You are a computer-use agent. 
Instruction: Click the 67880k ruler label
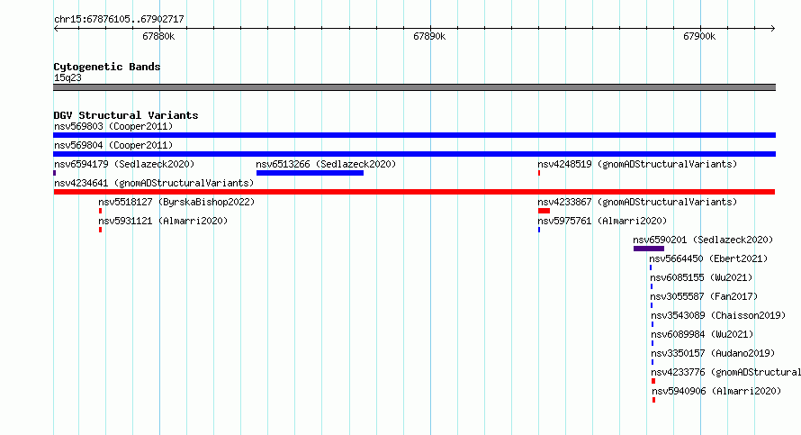click(158, 36)
